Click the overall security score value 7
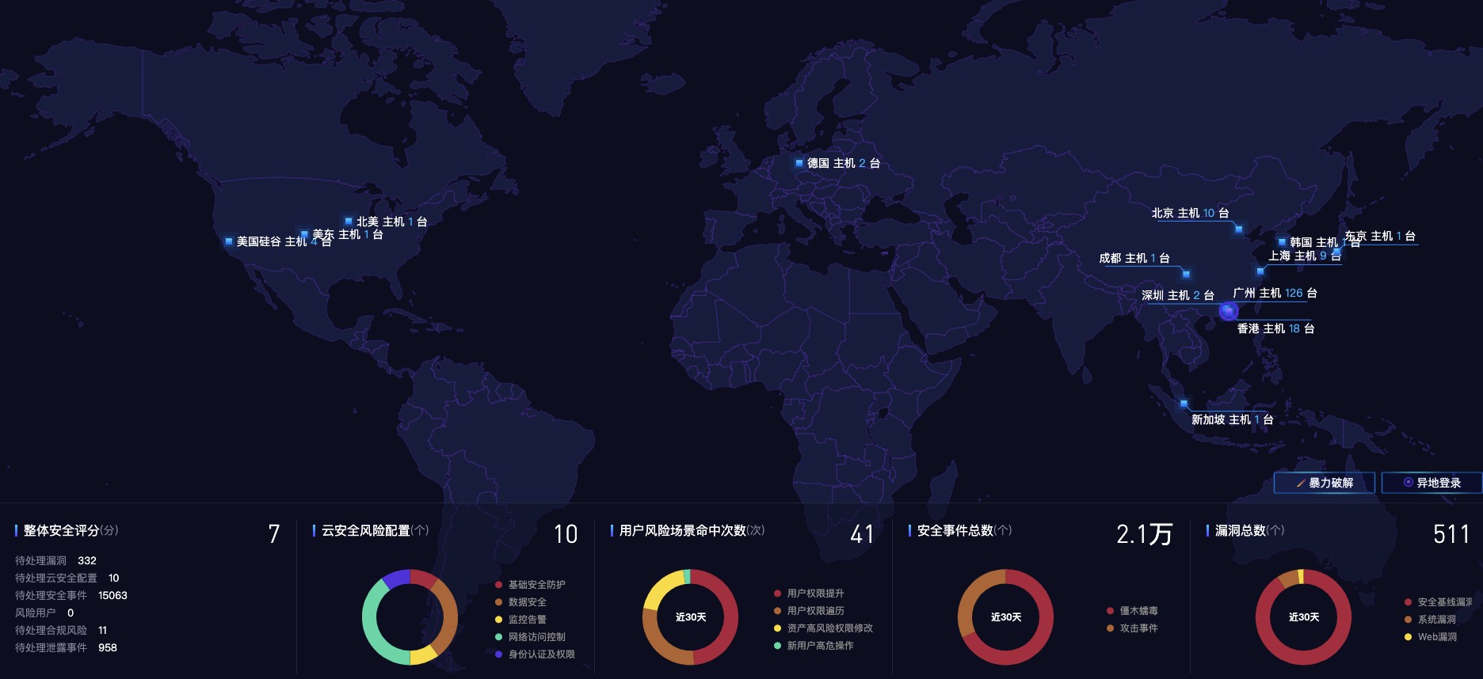Viewport: 1483px width, 679px height. point(274,534)
